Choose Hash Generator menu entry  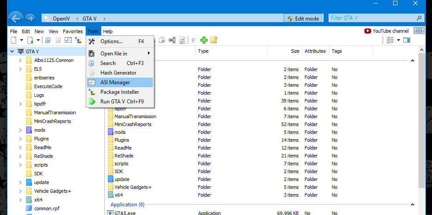pyautogui.click(x=120, y=72)
